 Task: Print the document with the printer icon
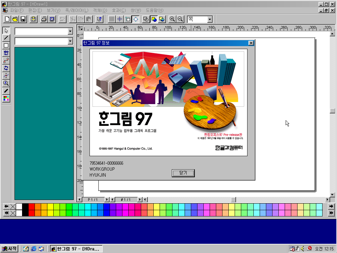tap(44, 19)
